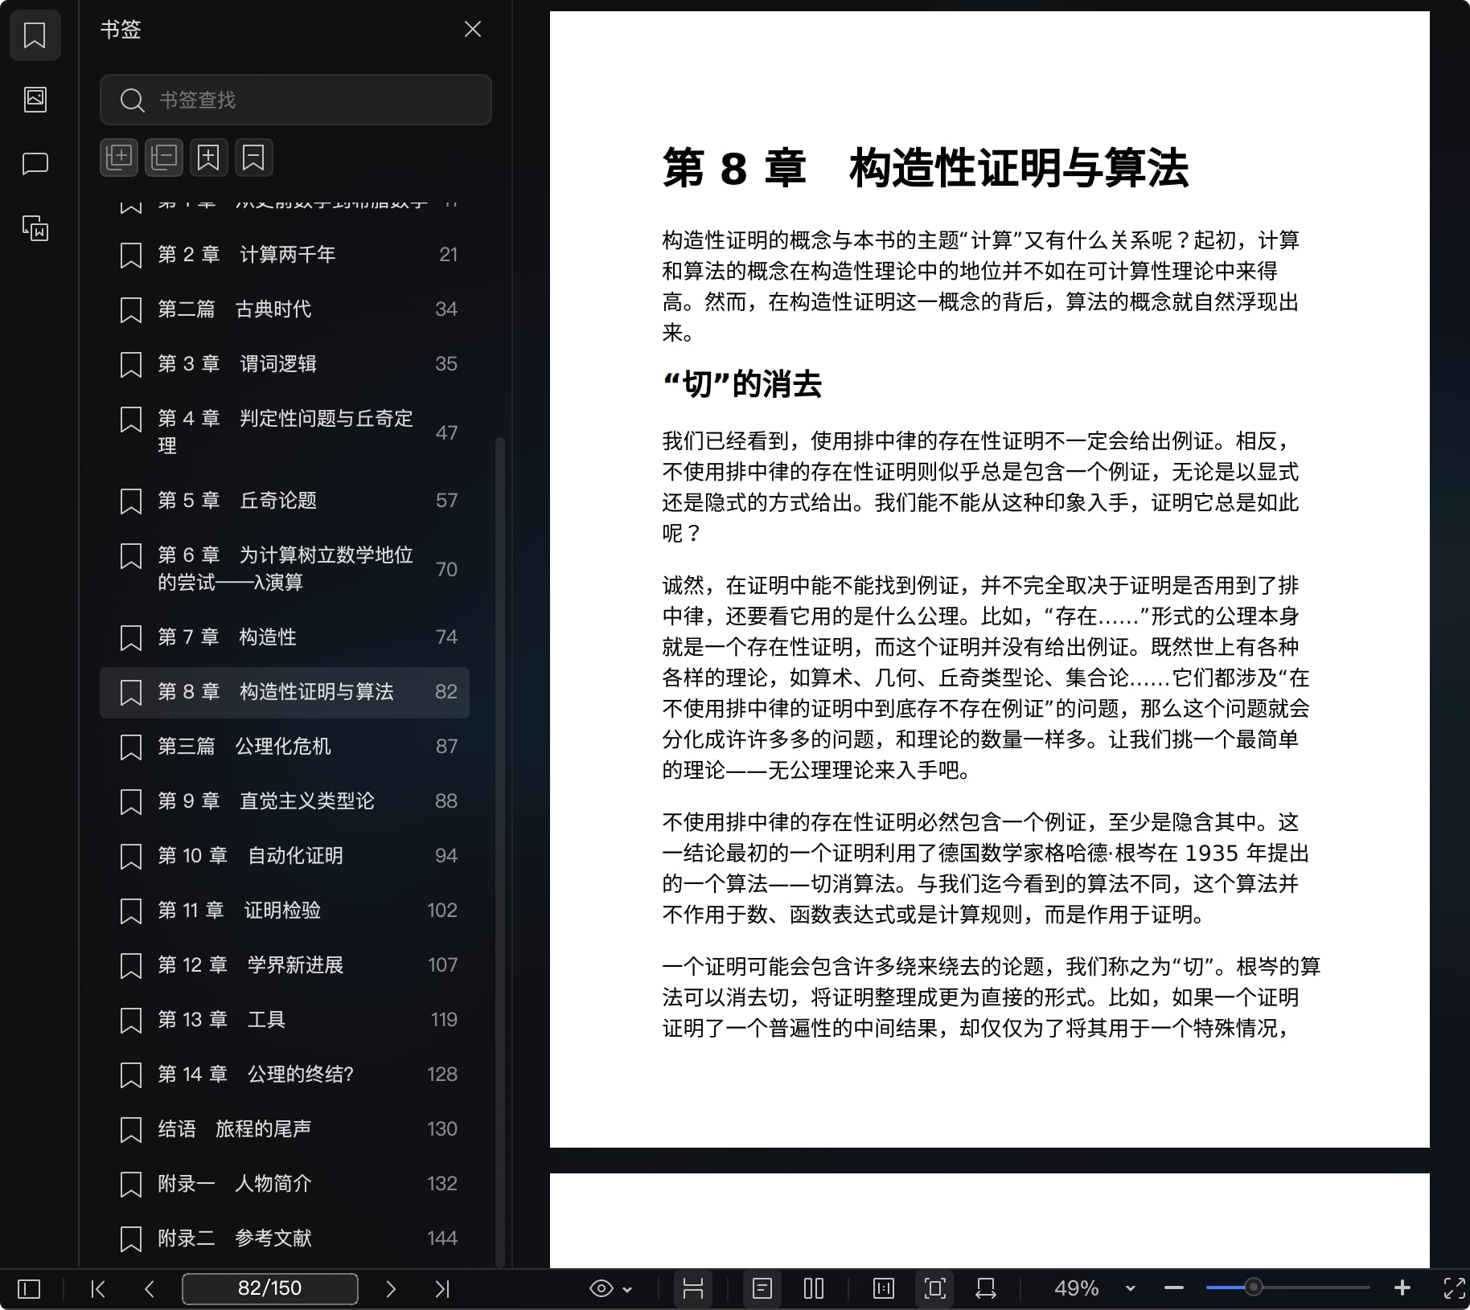The image size is (1470, 1310).
Task: Open the 49% zoom level dropdown
Action: [x=1094, y=1288]
